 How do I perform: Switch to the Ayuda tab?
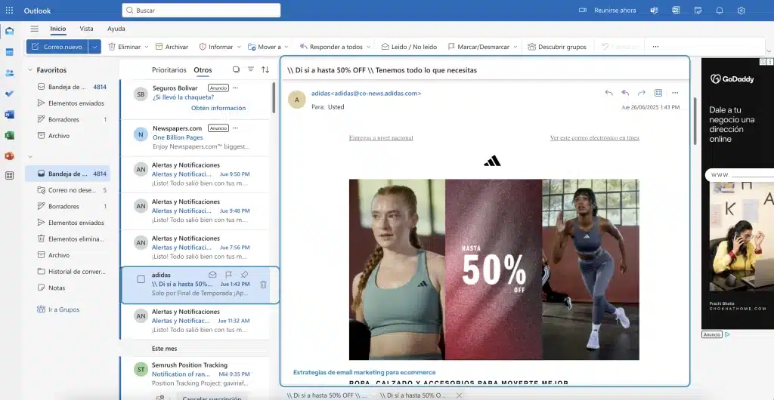coord(116,29)
